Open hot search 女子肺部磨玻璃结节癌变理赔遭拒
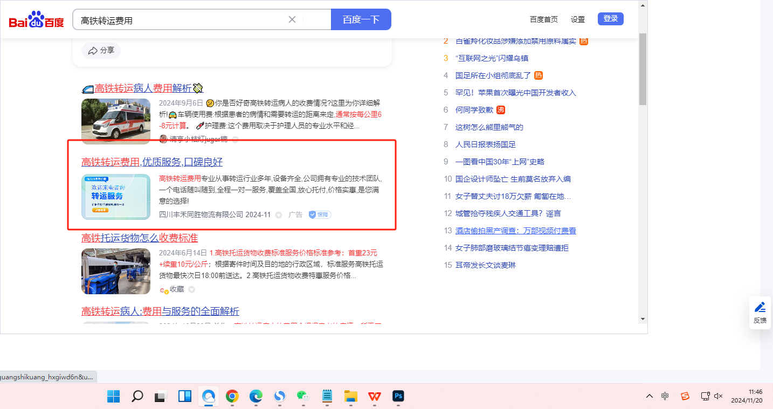 pos(512,248)
